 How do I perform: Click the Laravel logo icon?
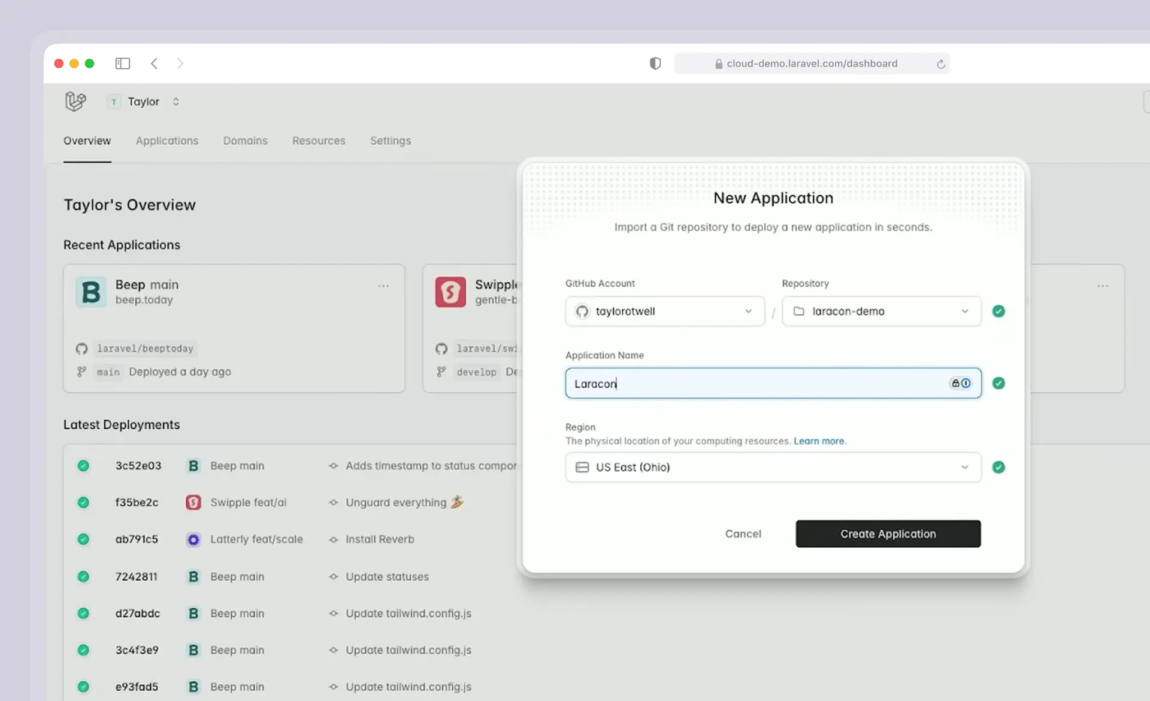[75, 101]
